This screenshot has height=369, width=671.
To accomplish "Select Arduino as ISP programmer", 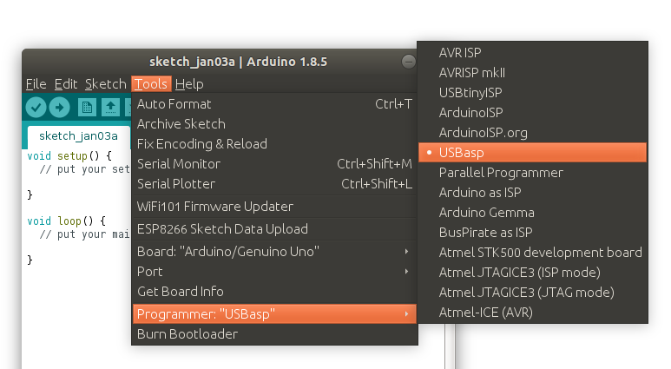I will coord(532,193).
